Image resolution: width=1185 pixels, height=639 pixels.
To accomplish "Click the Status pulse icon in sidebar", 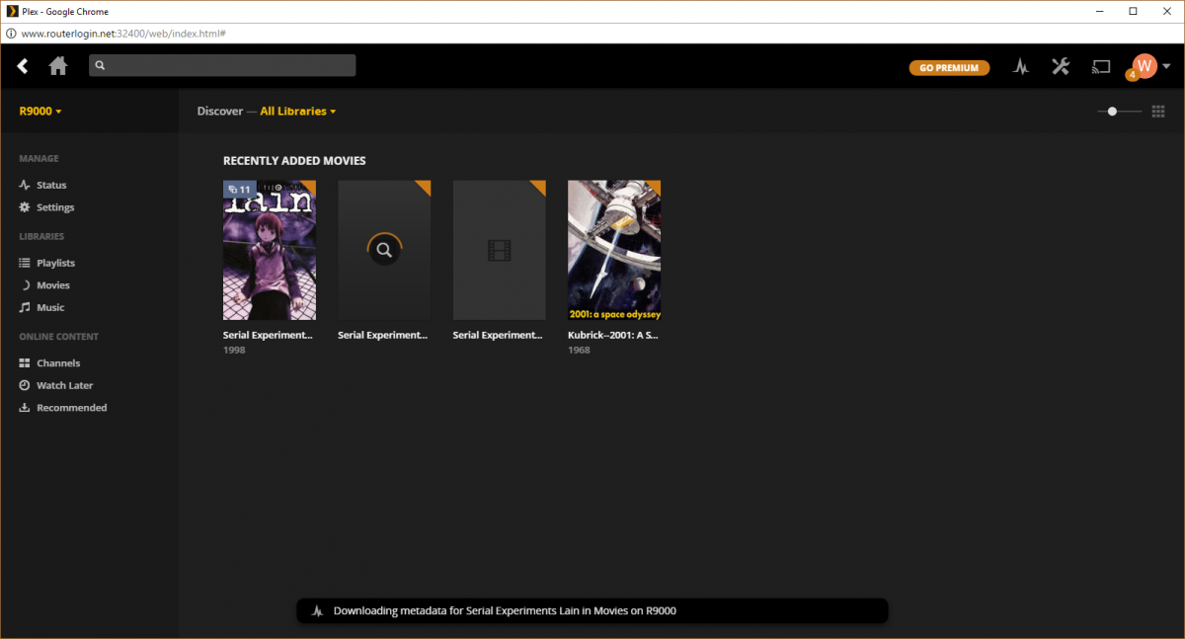I will (x=25, y=185).
